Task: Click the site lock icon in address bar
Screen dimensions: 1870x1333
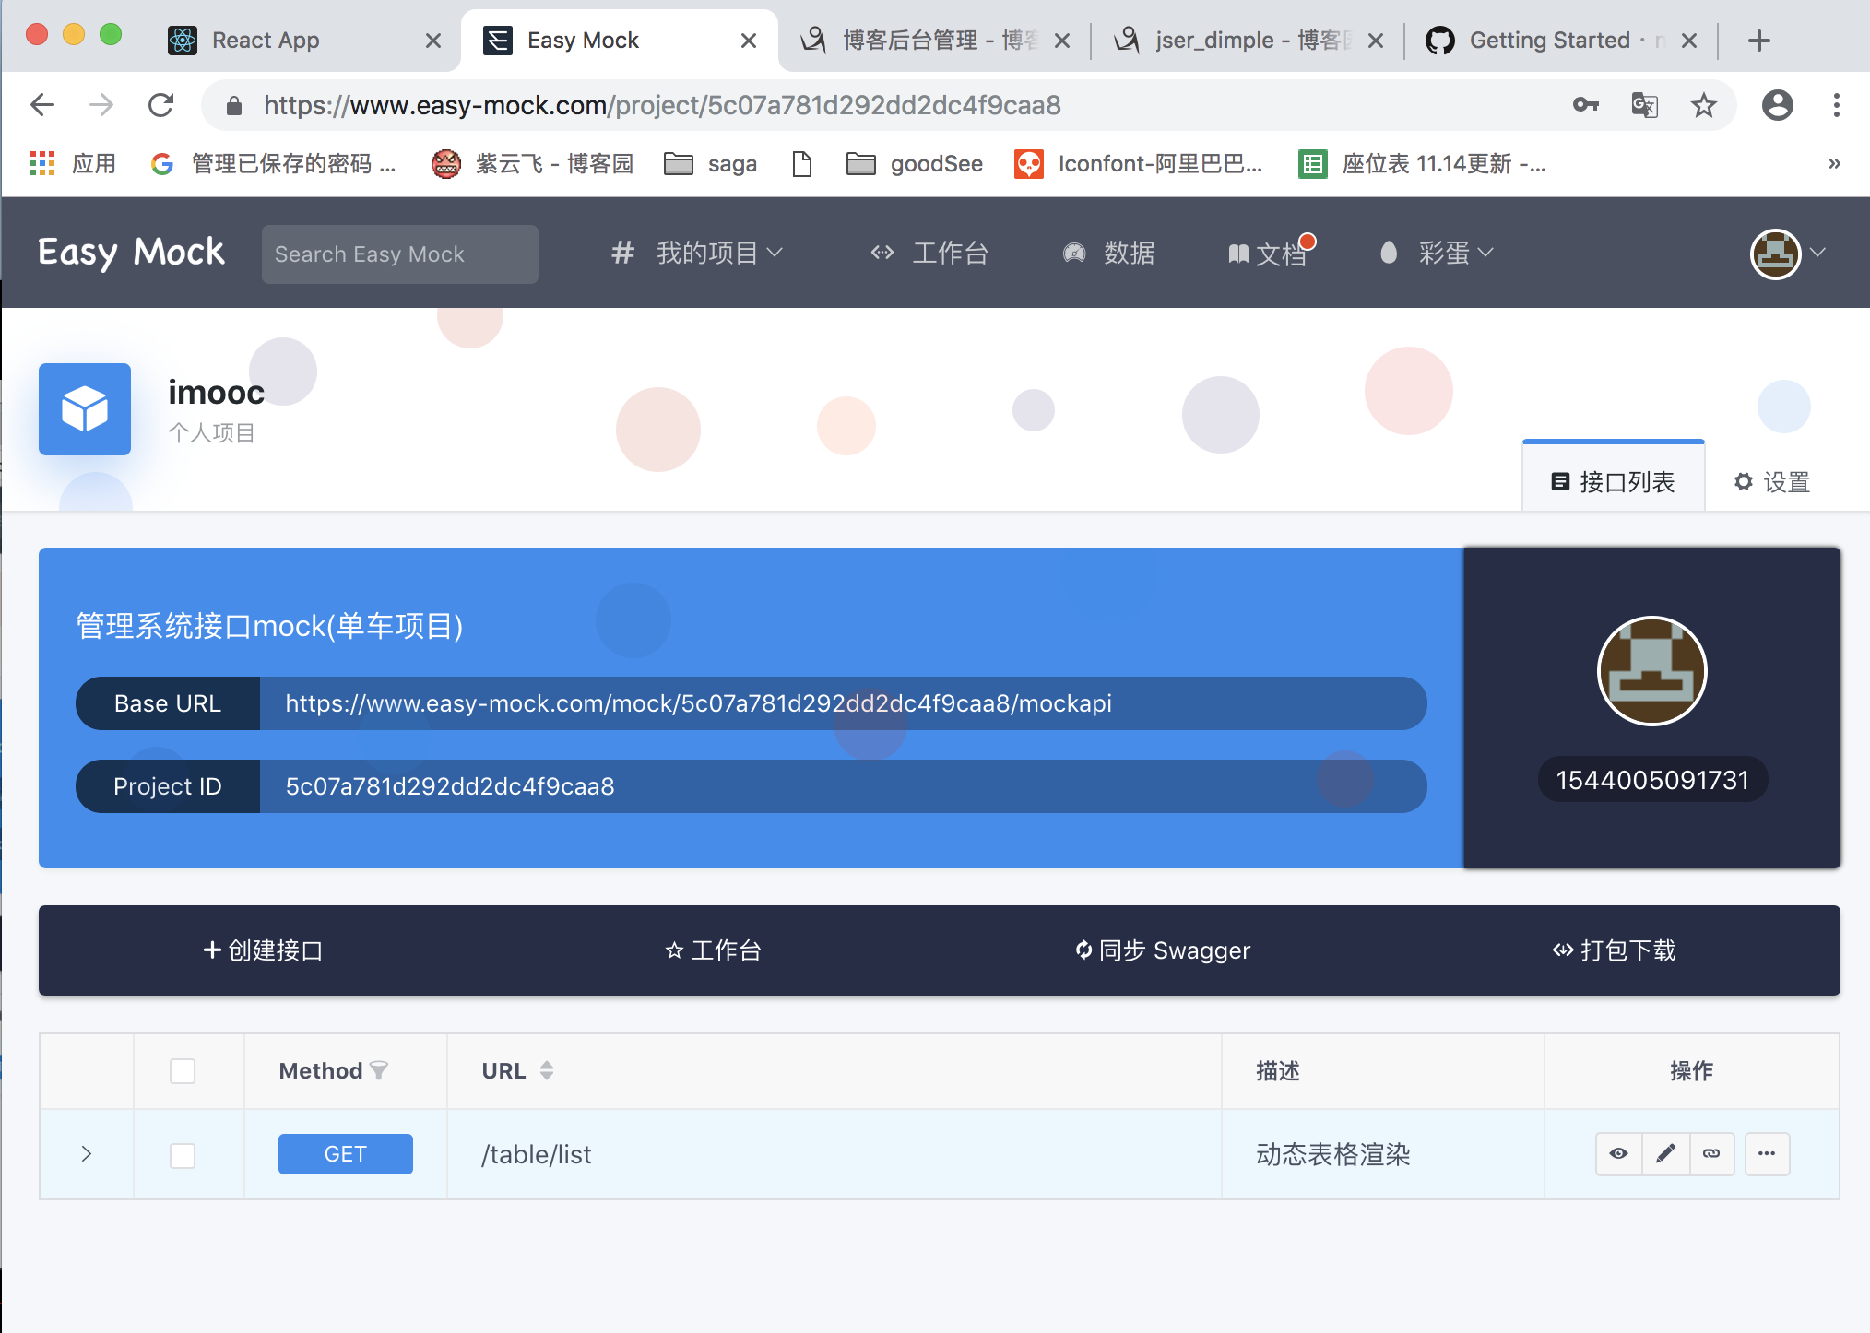Action: tap(234, 106)
